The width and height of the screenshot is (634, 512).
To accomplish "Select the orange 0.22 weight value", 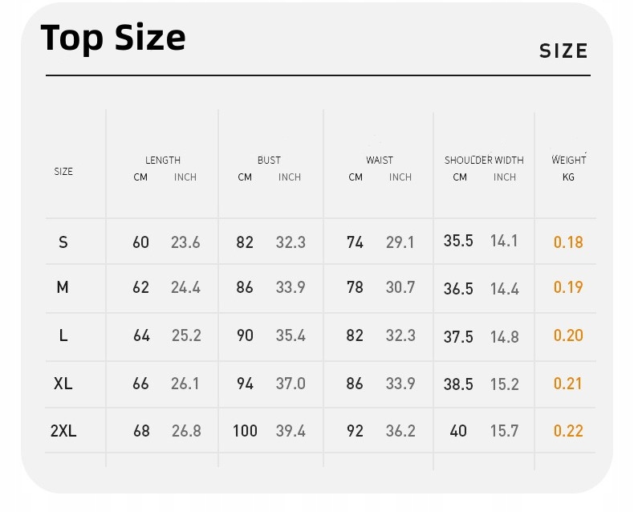I will [568, 431].
